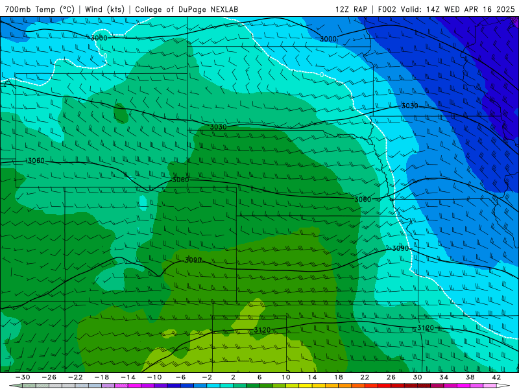Select the '42' colorbar tick label
This screenshot has width=519, height=389.
tap(496, 377)
